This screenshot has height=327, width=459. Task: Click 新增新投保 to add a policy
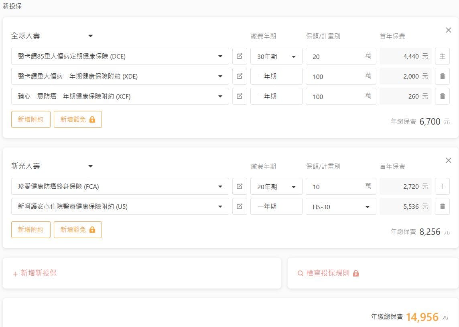(35, 273)
